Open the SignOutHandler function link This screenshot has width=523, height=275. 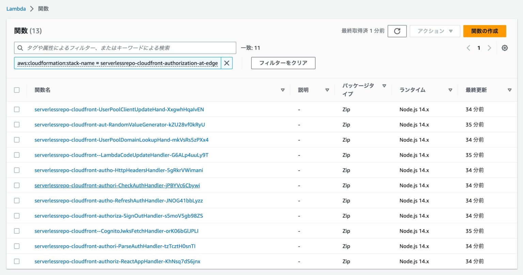click(x=119, y=215)
